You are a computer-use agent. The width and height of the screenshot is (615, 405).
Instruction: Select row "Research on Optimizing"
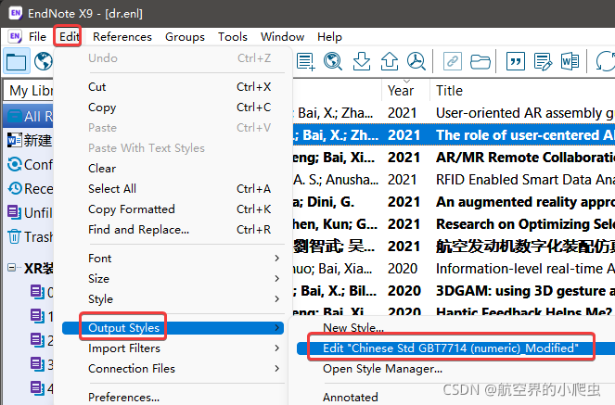[x=454, y=224]
